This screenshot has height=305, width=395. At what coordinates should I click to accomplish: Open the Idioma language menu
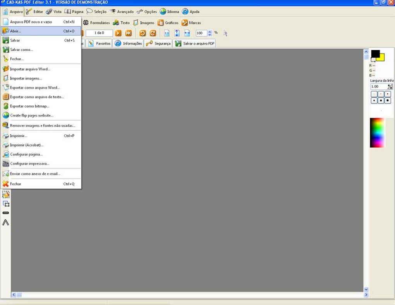[x=170, y=12]
